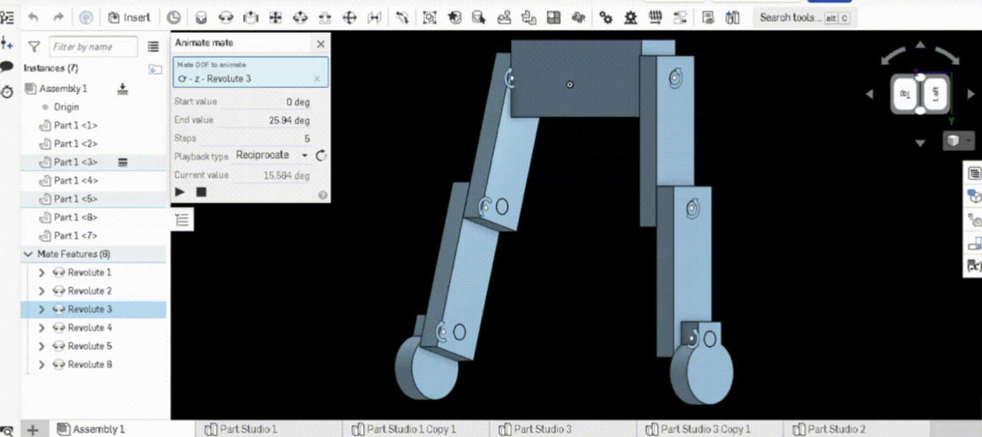
Task: Select the Pin slot mate tool
Action: (325, 17)
